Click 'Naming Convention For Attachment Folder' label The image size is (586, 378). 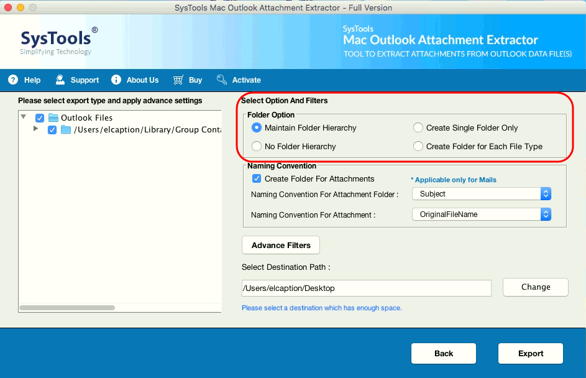(x=325, y=195)
